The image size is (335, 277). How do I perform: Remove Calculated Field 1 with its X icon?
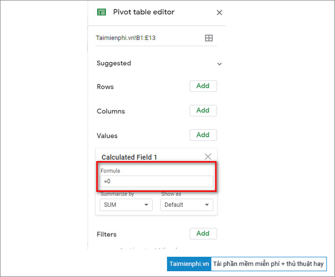(208, 156)
